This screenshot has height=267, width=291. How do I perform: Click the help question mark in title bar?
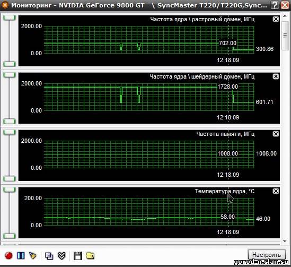coord(274,5)
